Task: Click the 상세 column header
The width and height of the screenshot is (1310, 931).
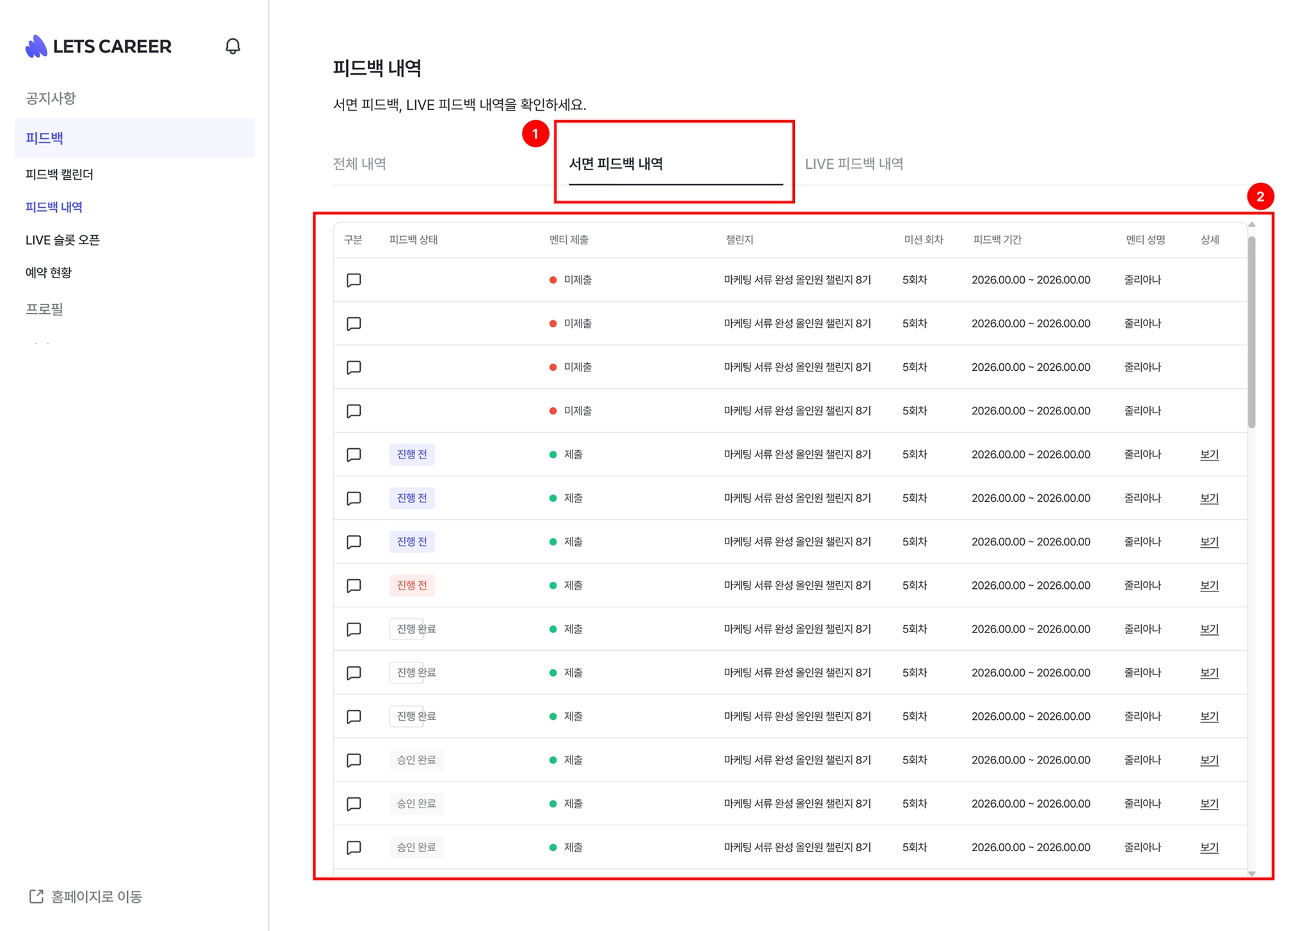Action: click(x=1210, y=240)
